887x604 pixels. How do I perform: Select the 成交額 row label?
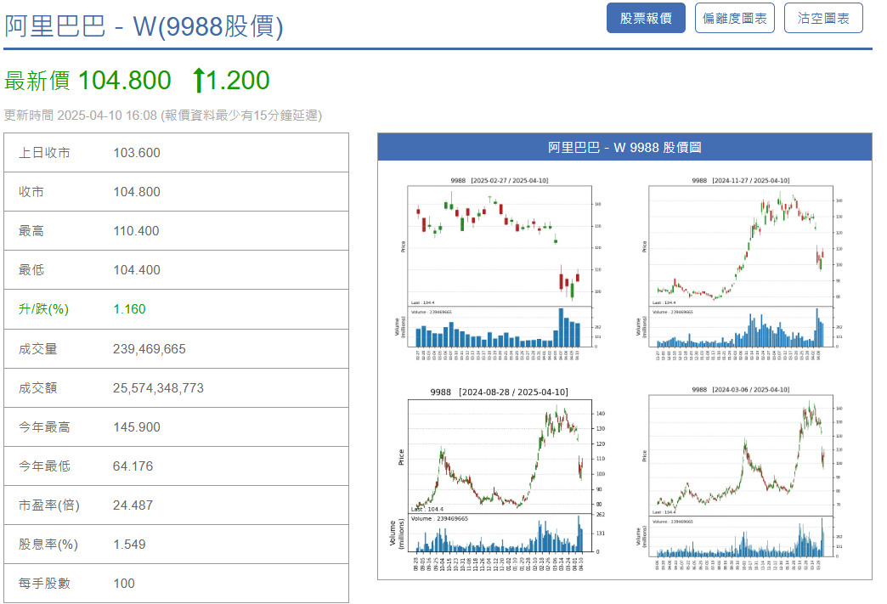pyautogui.click(x=38, y=388)
